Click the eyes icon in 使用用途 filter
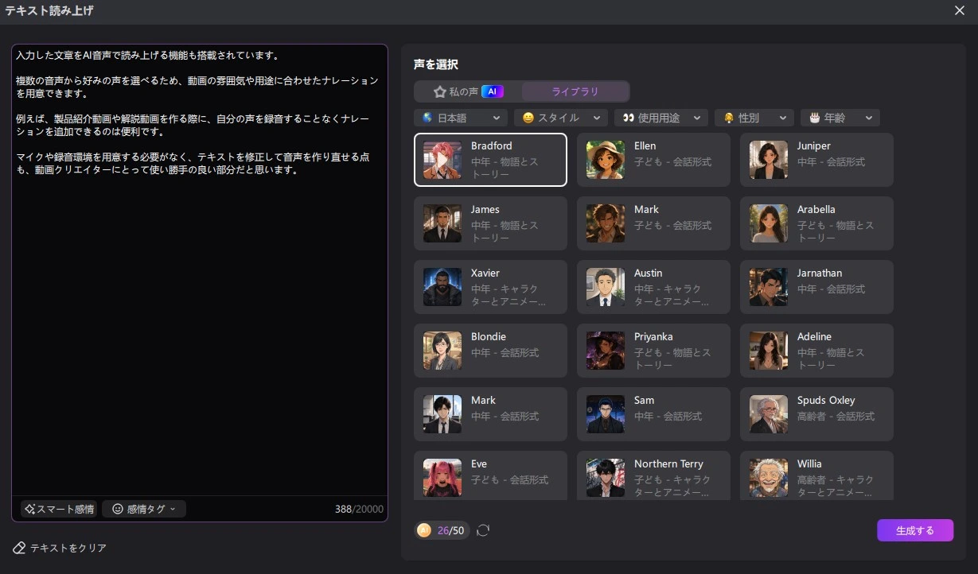The width and height of the screenshot is (978, 574). 628,118
